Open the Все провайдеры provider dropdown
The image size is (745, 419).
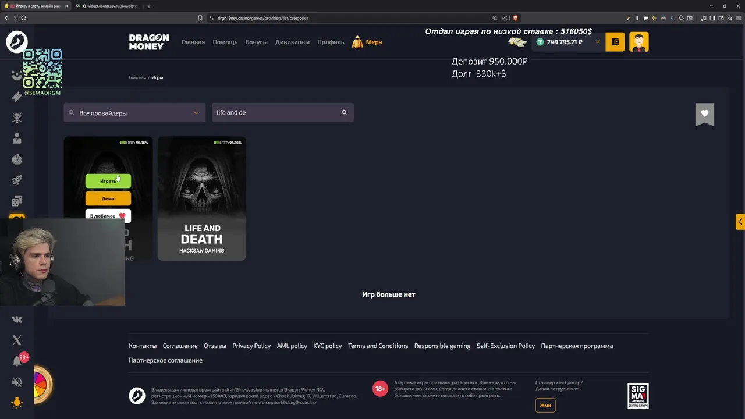(134, 113)
